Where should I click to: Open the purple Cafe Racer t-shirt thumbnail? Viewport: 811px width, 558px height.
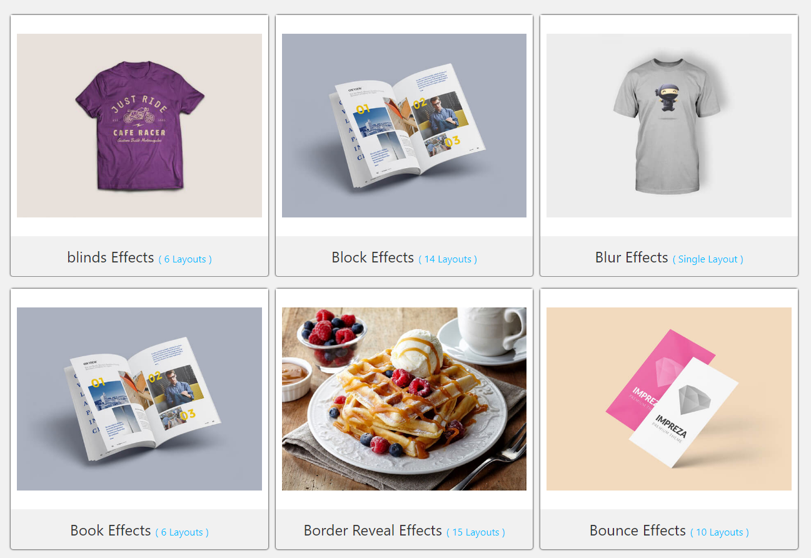tap(139, 126)
